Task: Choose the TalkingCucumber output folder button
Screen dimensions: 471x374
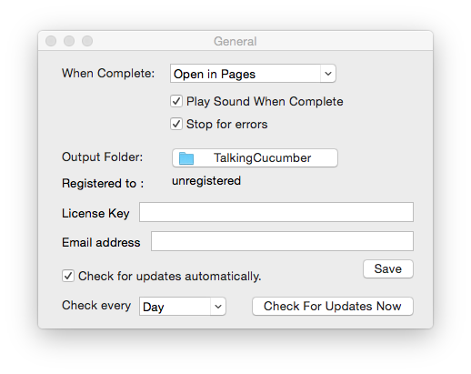Action: (x=255, y=157)
